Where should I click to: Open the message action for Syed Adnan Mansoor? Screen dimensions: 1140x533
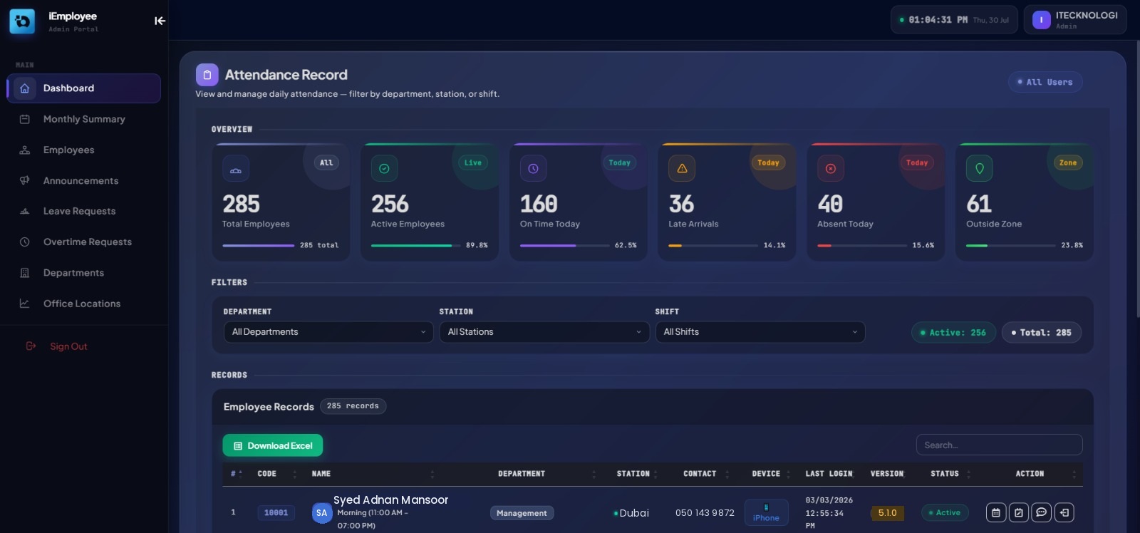tap(1042, 512)
